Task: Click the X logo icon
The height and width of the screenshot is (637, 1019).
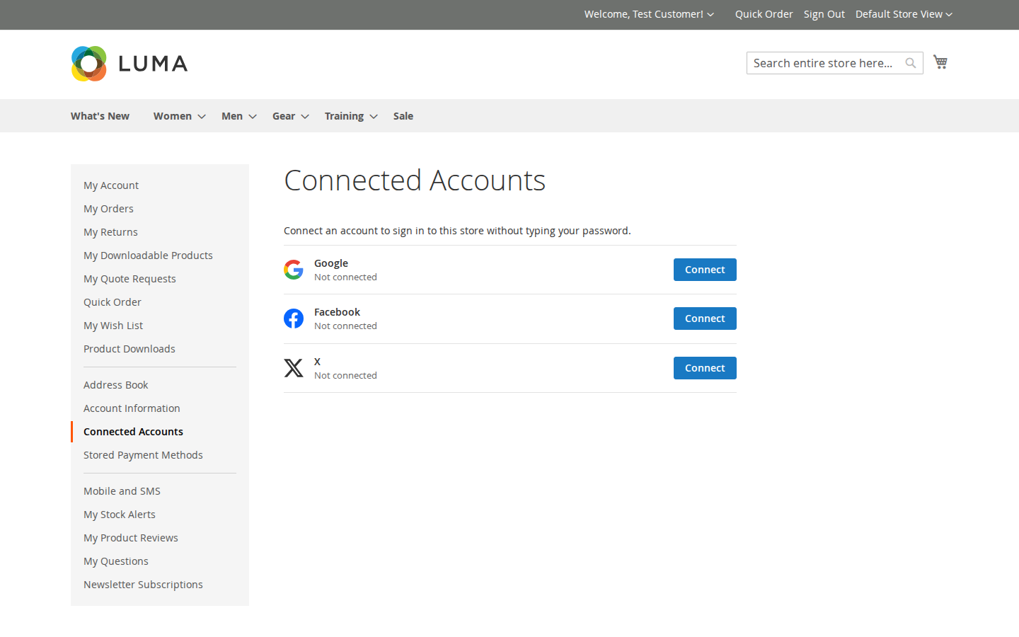Action: click(294, 368)
